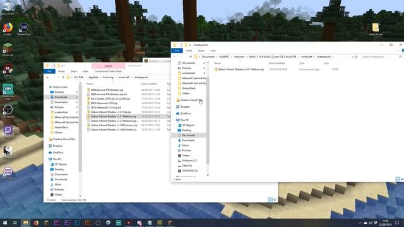
Task: Click instances in the address breadcrumb
Action: pyautogui.click(x=239, y=57)
